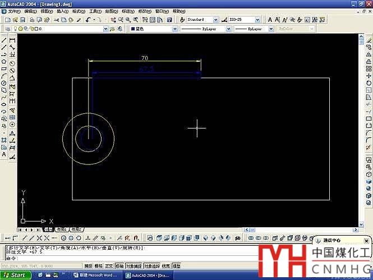Click the Erase tool in modify toolbar
The height and width of the screenshot is (280, 373).
[368, 40]
